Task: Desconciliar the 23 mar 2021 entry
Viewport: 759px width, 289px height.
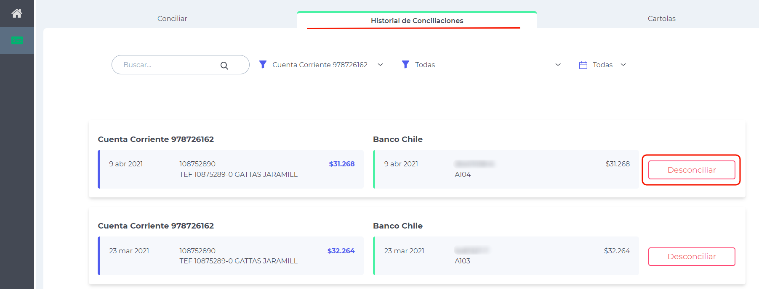Action: pyautogui.click(x=692, y=257)
